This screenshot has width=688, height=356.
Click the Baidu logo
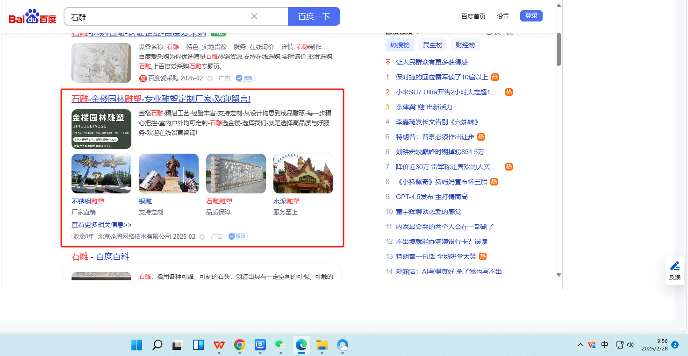(32, 17)
